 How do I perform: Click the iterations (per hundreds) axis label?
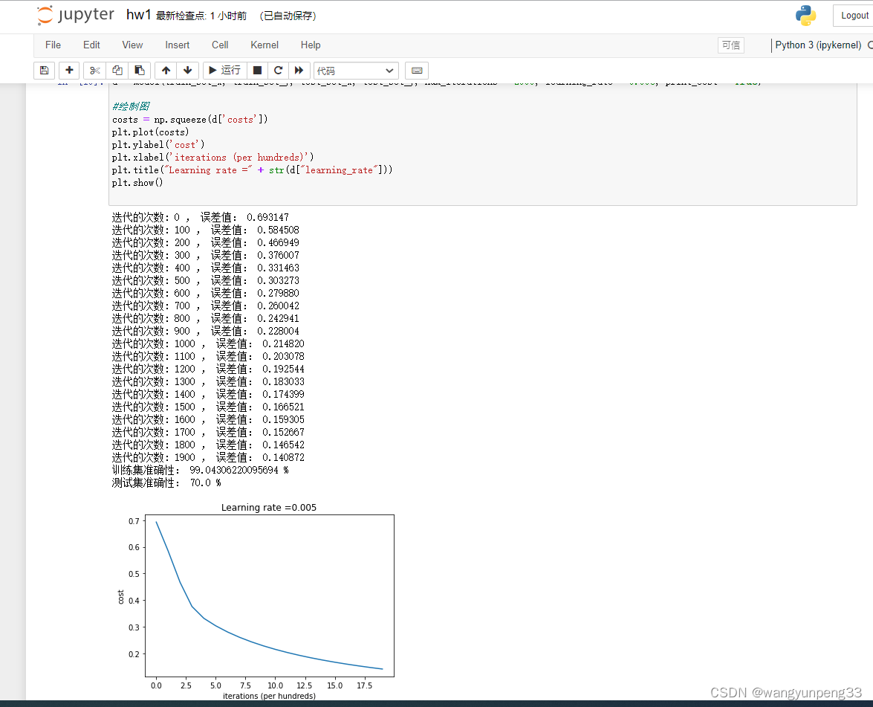pos(269,695)
